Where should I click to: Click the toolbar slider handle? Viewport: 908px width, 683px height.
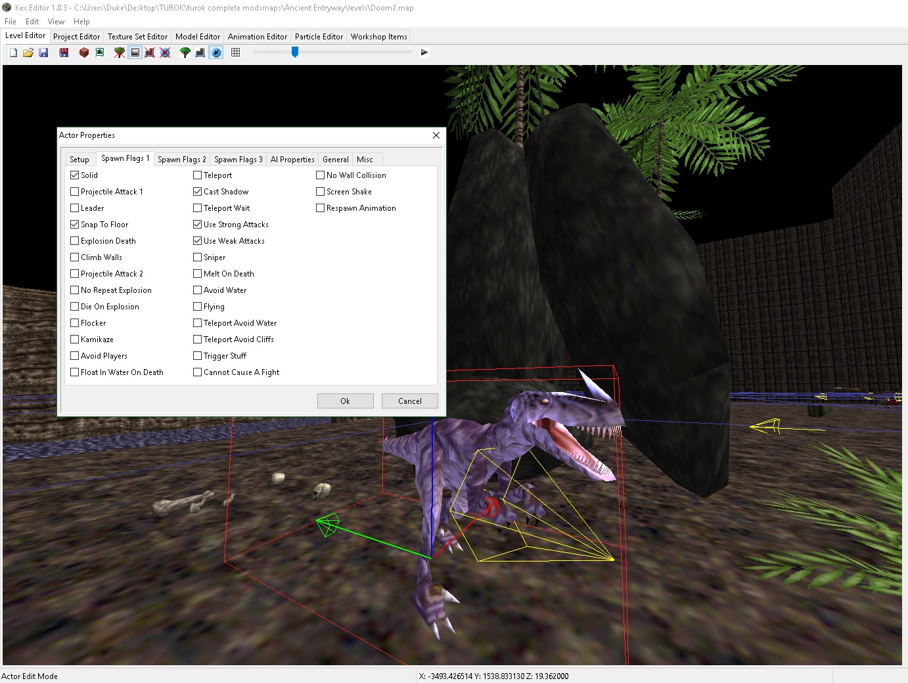[x=295, y=52]
